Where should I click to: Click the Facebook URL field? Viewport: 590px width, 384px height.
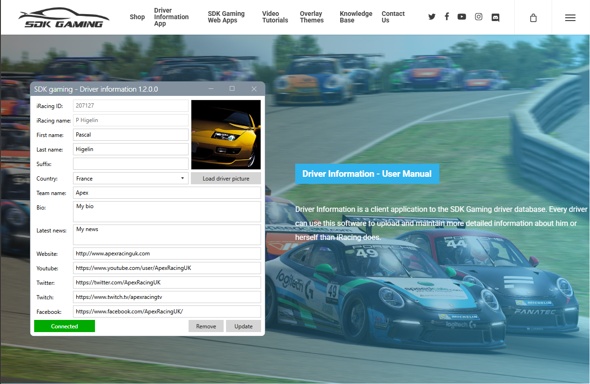(167, 312)
